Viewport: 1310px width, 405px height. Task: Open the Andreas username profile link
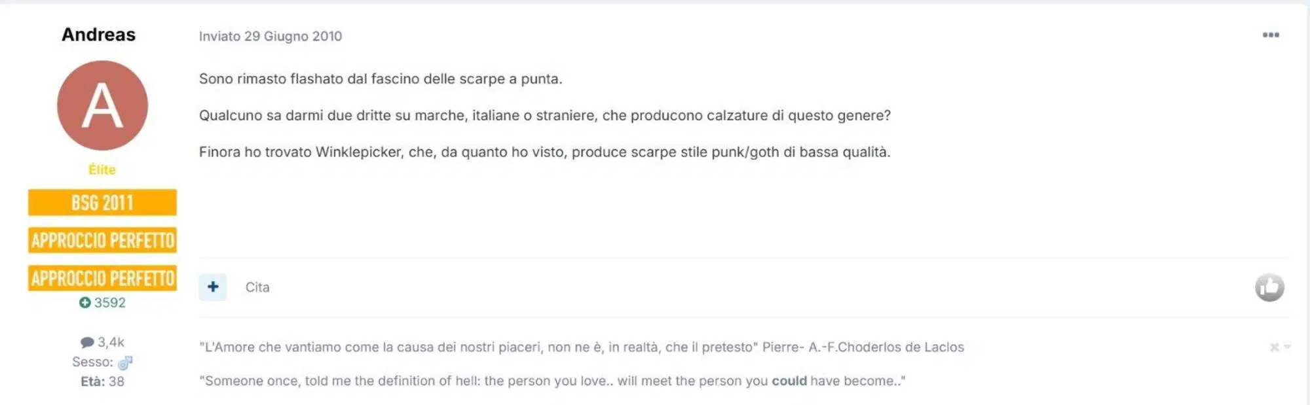click(x=98, y=35)
